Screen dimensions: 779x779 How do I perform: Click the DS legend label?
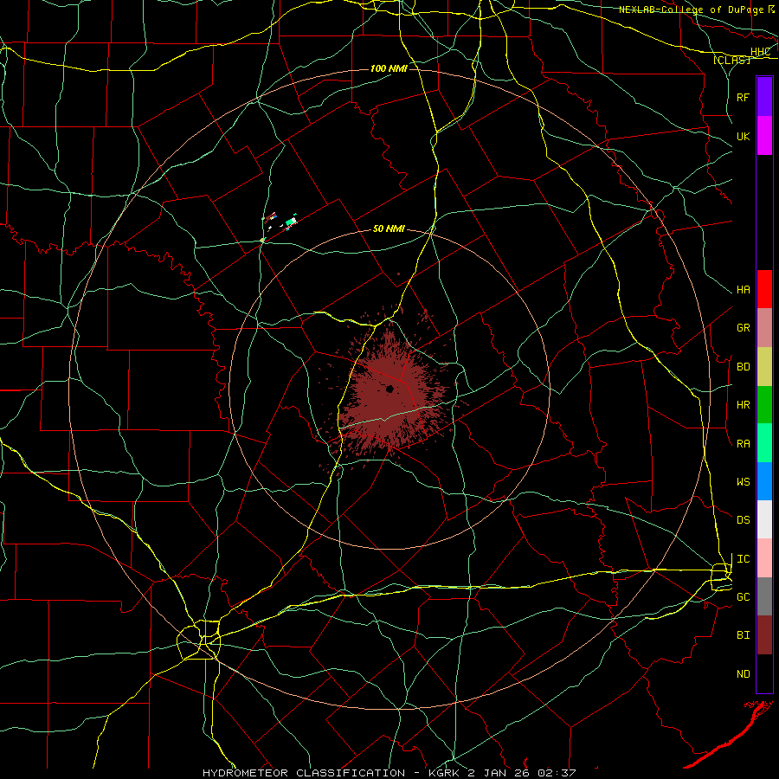(744, 520)
